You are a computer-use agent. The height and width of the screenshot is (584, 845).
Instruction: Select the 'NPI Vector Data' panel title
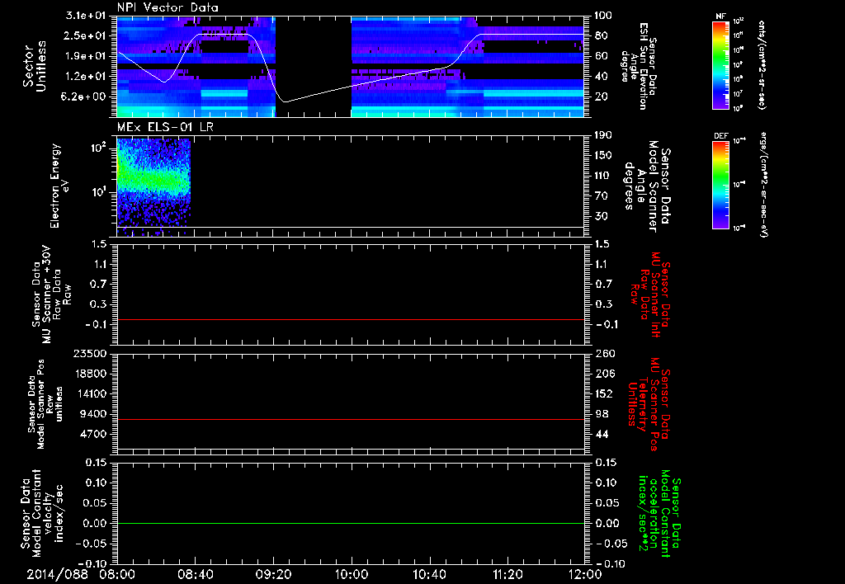coord(168,7)
